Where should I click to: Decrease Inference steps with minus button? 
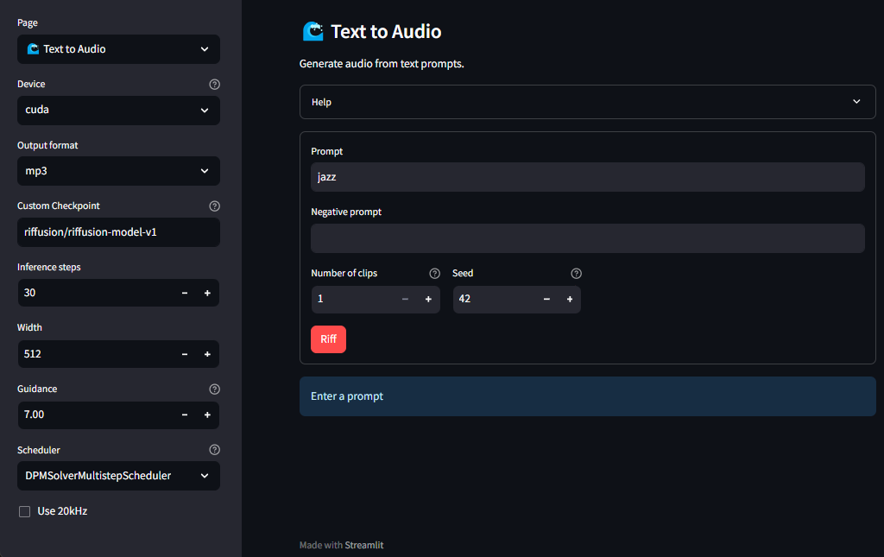(185, 293)
